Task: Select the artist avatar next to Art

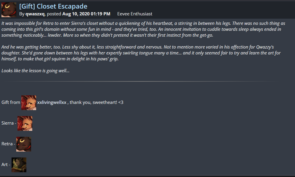Action: pyautogui.click(x=19, y=165)
